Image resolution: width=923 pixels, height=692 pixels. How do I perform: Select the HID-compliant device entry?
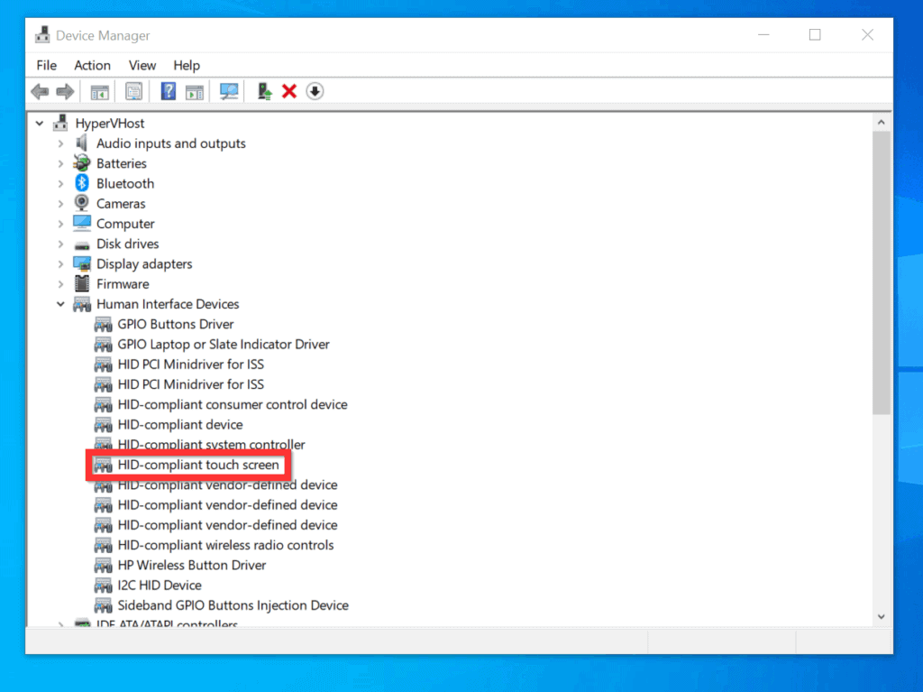180,424
